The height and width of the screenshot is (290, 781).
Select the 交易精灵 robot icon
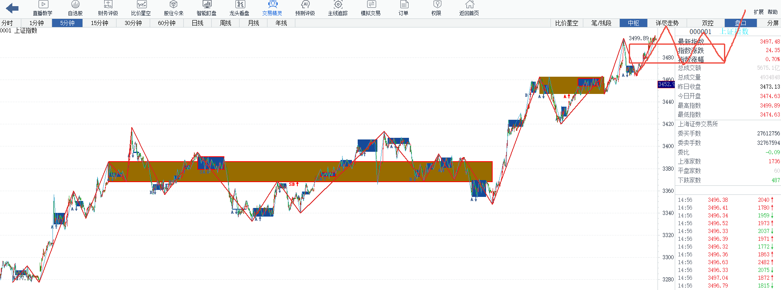point(272,5)
